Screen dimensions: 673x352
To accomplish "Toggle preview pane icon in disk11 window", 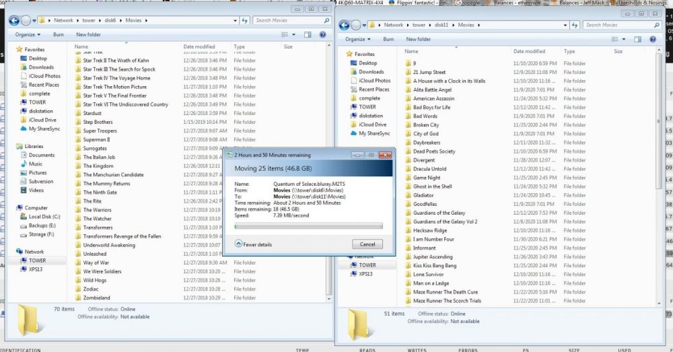I will pyautogui.click(x=638, y=39).
